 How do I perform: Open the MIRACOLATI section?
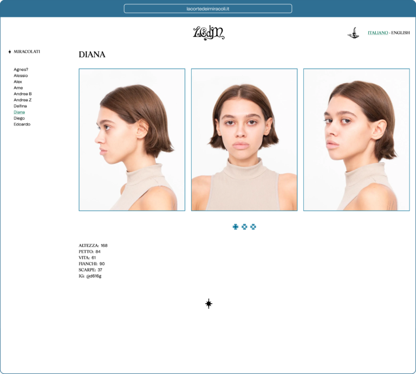point(27,51)
